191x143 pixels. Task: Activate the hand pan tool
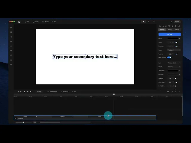(149, 22)
